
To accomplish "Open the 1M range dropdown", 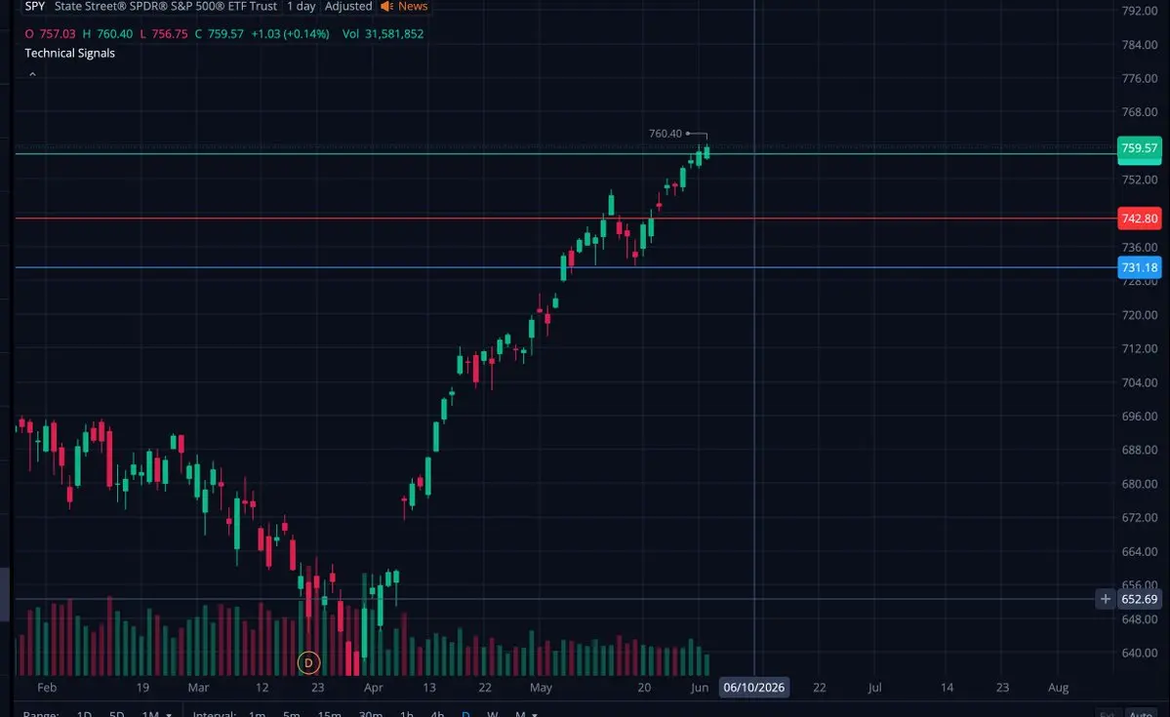I will click(x=156, y=713).
